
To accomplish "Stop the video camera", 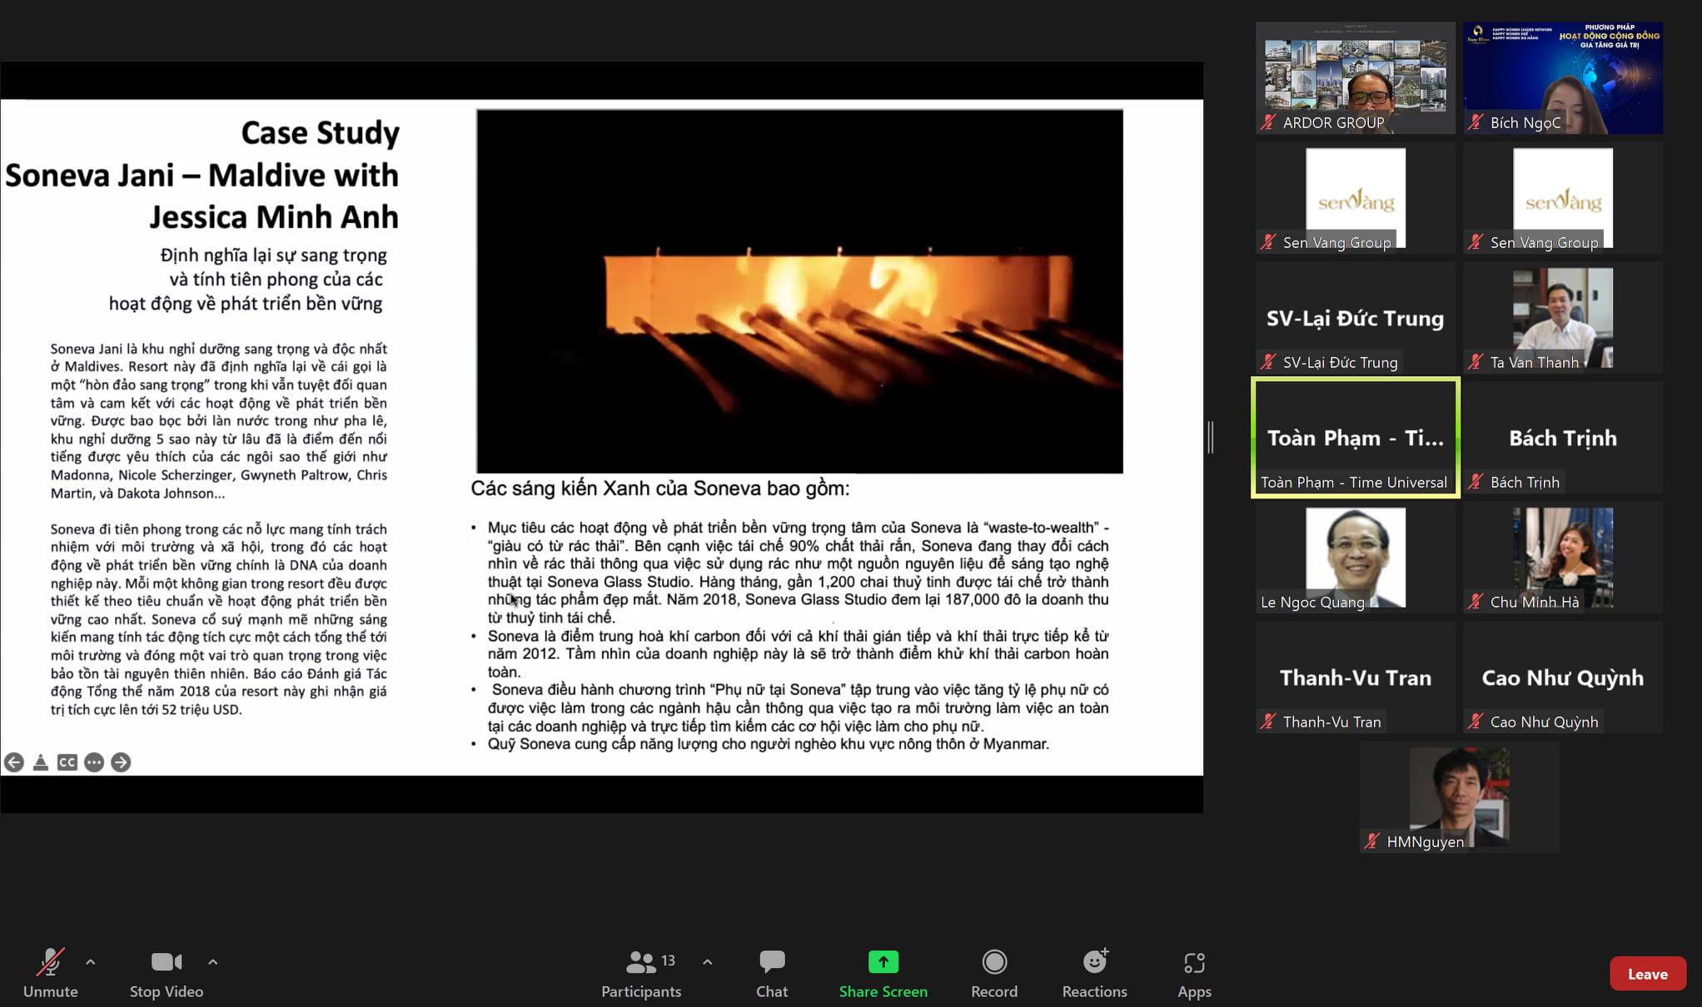I will [x=166, y=973].
